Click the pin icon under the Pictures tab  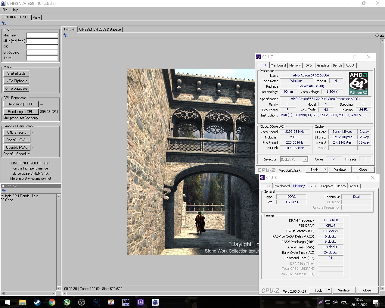pyautogui.click(x=65, y=35)
